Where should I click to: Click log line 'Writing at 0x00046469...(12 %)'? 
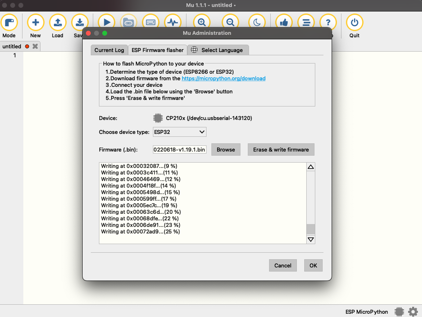141,179
